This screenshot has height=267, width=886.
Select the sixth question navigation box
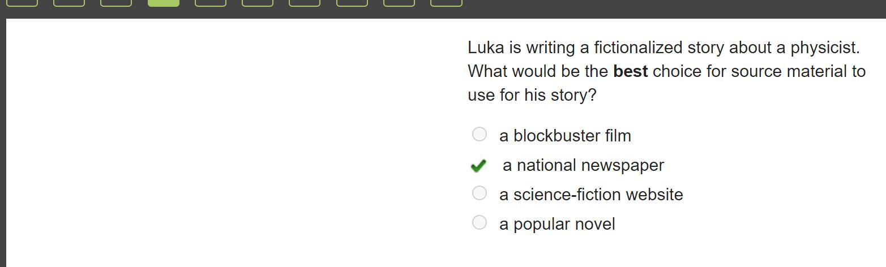[x=258, y=3]
